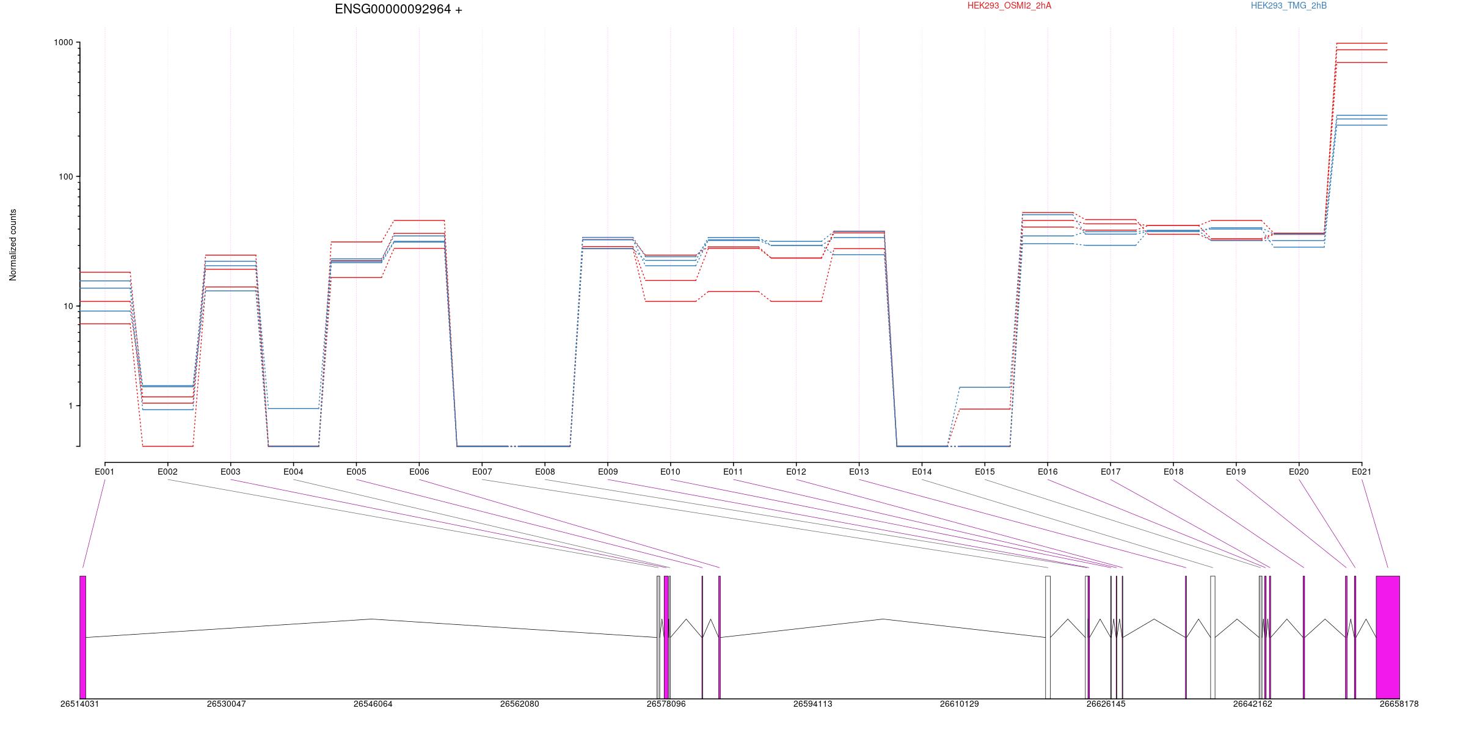Select the 100 y-axis tick label
This screenshot has width=1466, height=733.
coord(65,177)
